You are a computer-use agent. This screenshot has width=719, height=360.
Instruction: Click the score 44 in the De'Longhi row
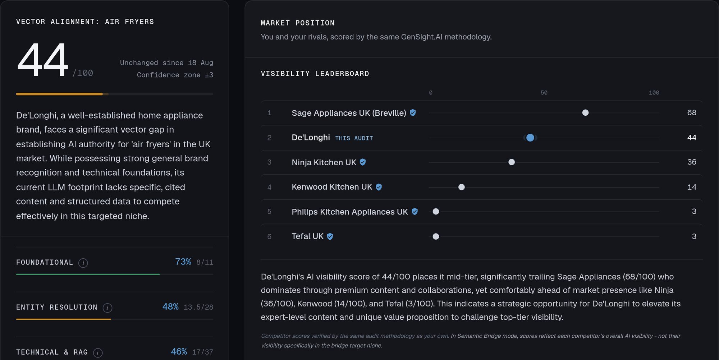pos(692,138)
